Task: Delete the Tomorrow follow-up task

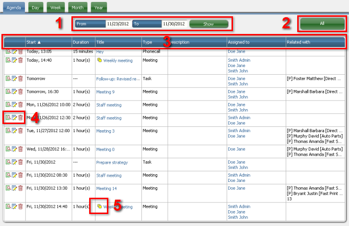Action: (20, 78)
